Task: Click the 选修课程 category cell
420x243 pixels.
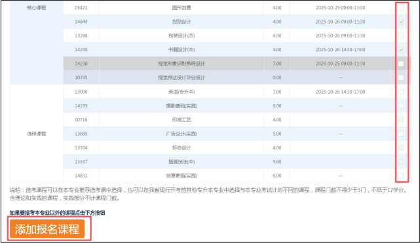Action: [37, 134]
